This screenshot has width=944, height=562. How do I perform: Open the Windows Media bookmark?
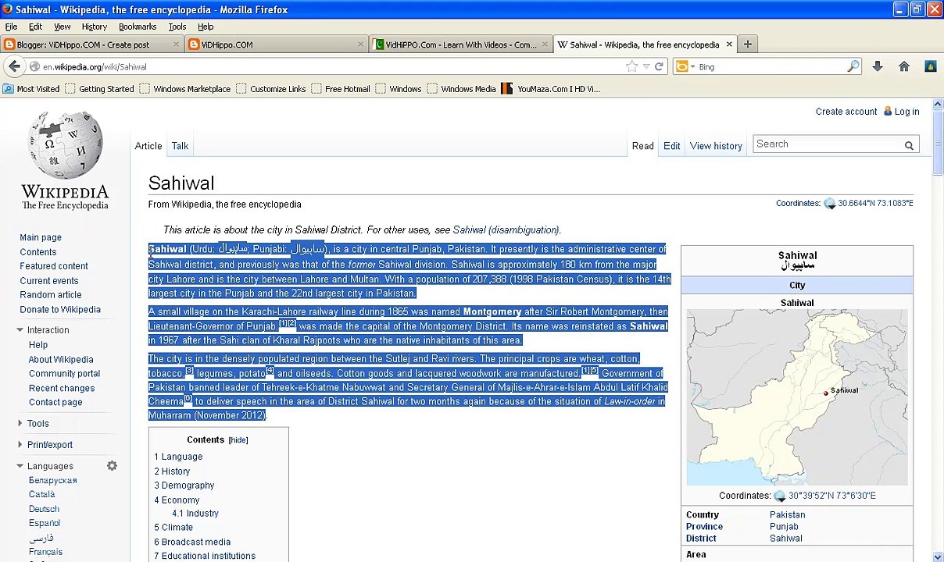461,89
